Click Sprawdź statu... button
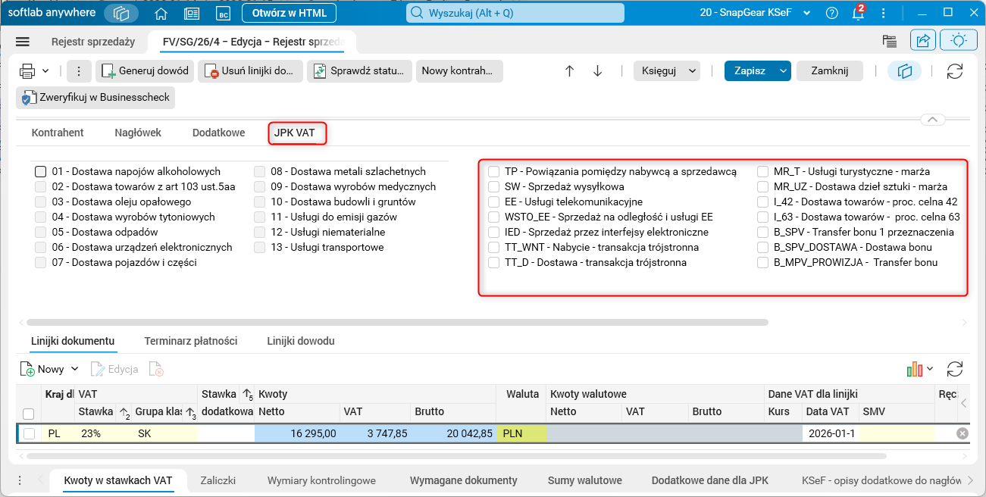 tap(359, 71)
